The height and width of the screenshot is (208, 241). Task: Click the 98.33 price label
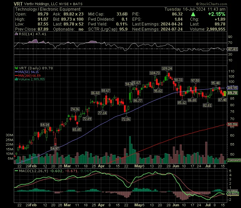click(x=178, y=80)
